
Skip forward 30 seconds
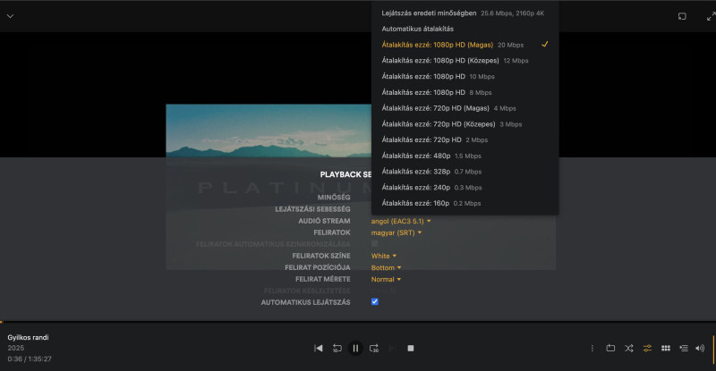[x=374, y=348]
